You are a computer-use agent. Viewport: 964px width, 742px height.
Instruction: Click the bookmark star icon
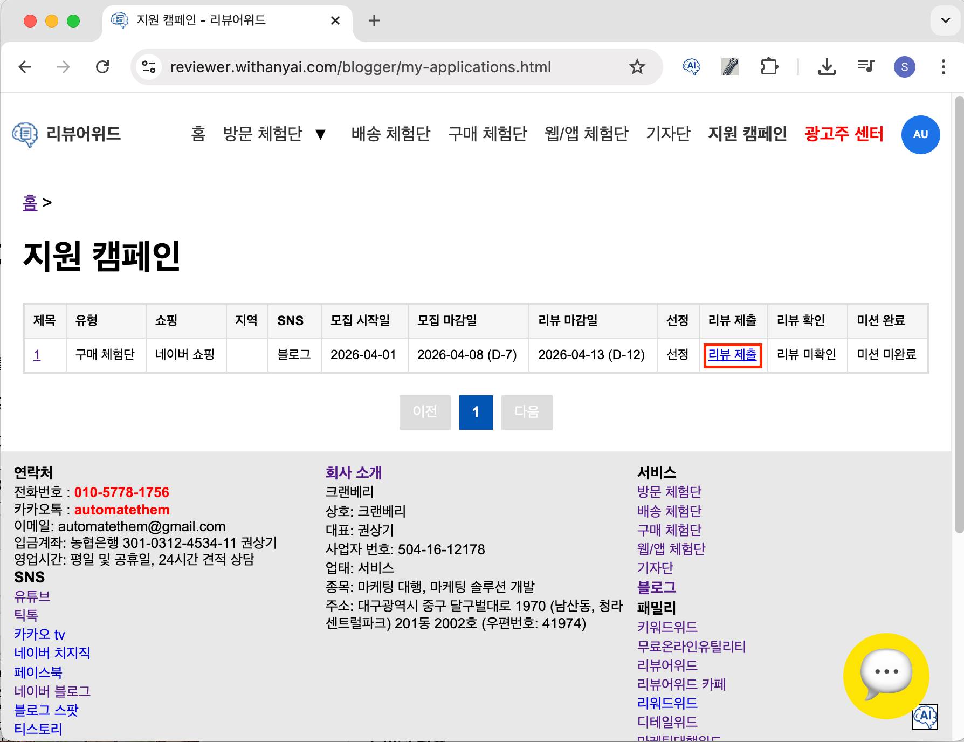click(x=637, y=67)
